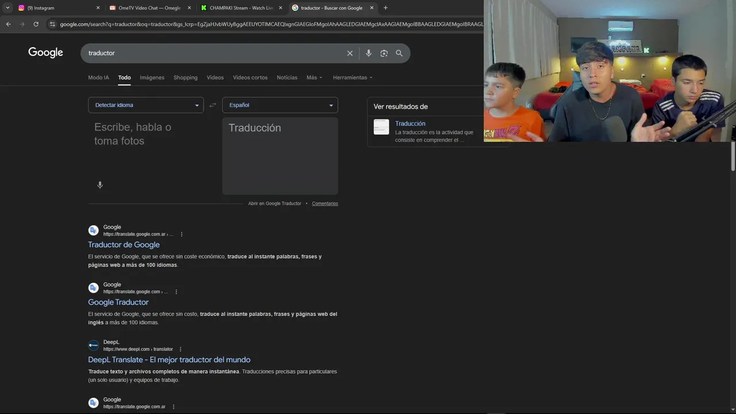This screenshot has width=736, height=414.
Task: Select the Videos search tab
Action: pos(215,78)
